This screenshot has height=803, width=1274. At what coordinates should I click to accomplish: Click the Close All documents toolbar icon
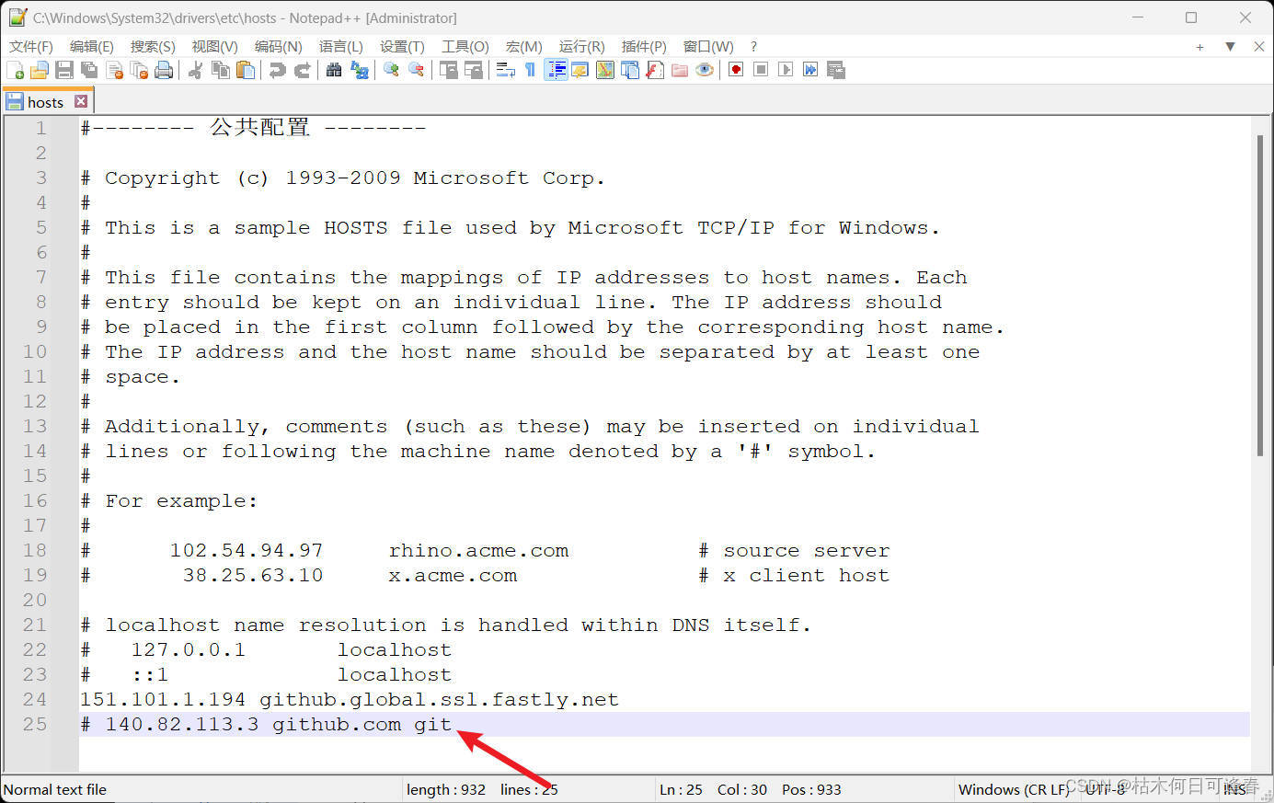139,70
